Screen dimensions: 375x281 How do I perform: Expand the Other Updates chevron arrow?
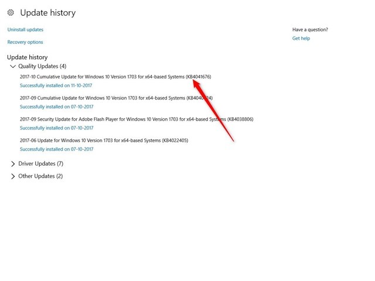13,176
